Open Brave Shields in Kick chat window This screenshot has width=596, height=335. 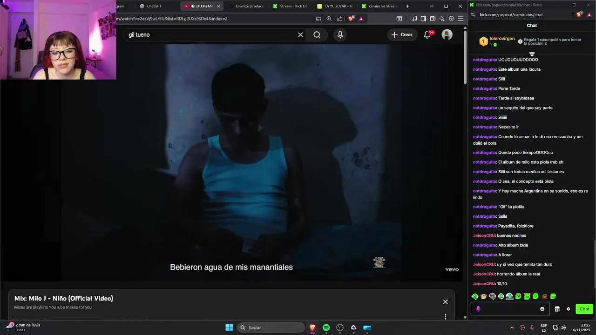pos(579,14)
